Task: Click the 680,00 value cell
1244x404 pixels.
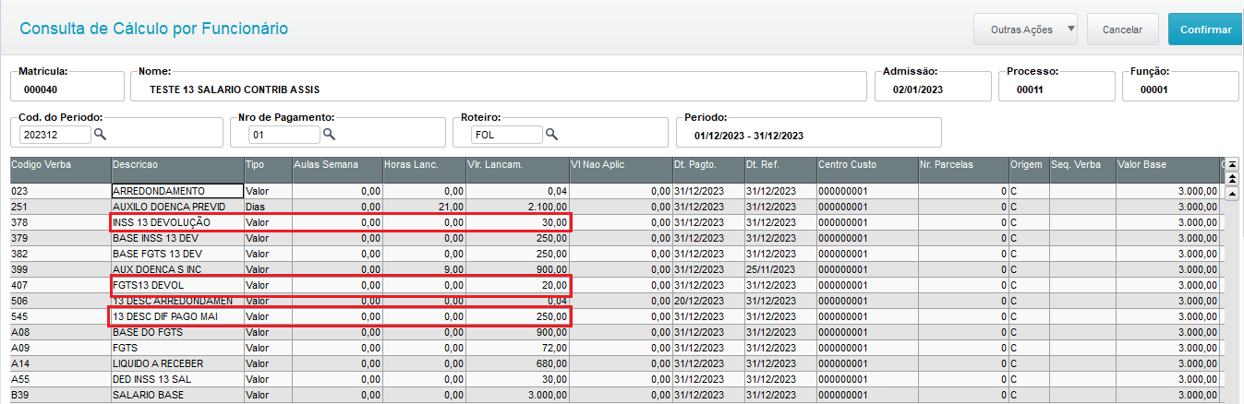Action: [517, 363]
